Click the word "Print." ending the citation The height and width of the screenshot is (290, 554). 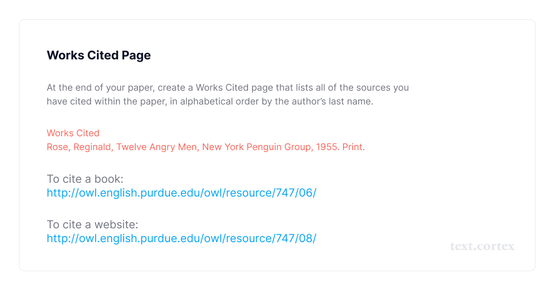(x=354, y=147)
